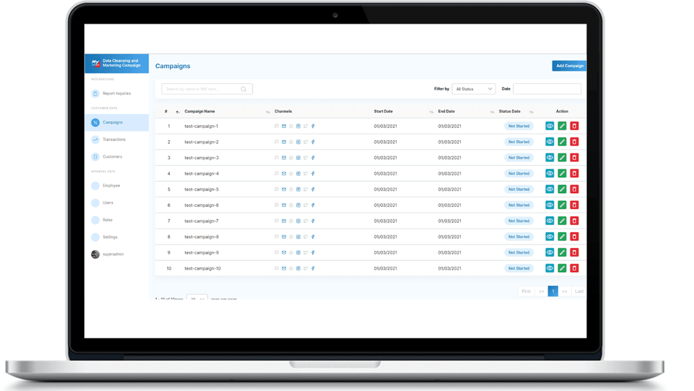
Task: Delete test-campaign-3 with the red trash
Action: (x=574, y=158)
